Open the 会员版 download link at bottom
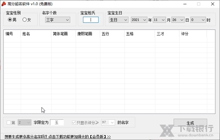The height and width of the screenshot is (140, 220). coord(58,136)
